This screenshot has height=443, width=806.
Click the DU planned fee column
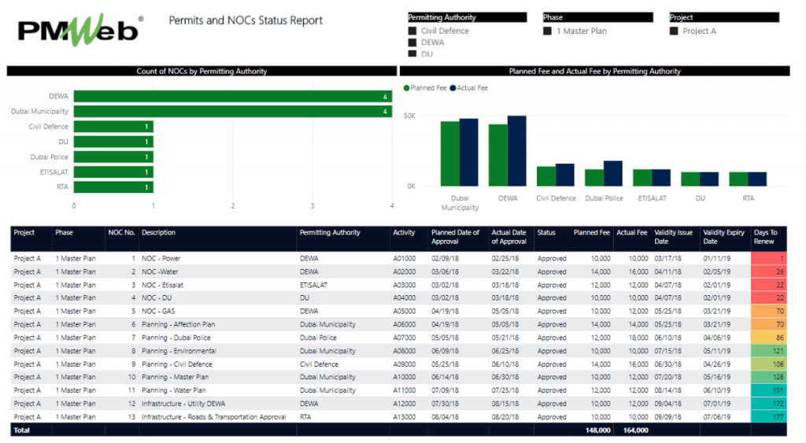click(x=690, y=179)
